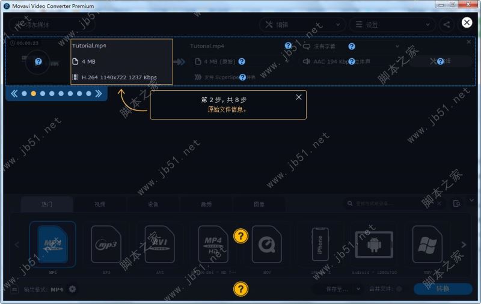Go to next tutorial step with double-right arrows
Screen dimensions: 481x304
99,94
